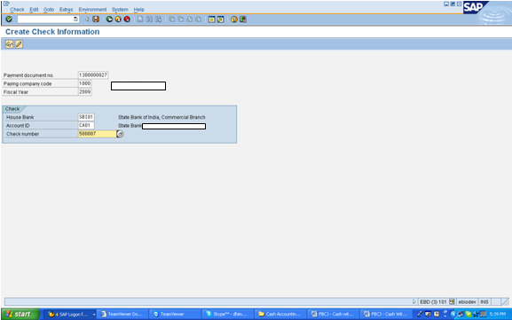
Task: Click the Save floppy disk icon
Action: tap(96, 20)
